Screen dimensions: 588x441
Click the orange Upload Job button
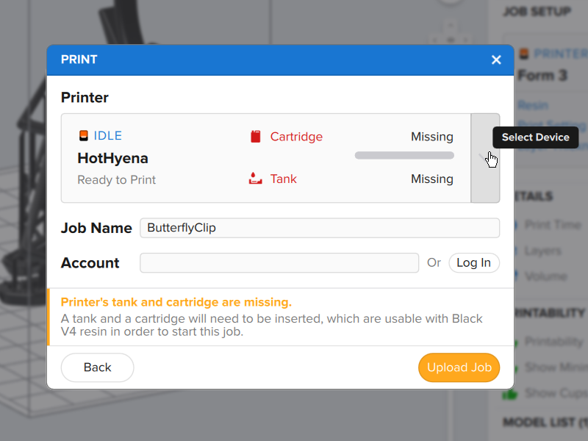click(x=459, y=367)
